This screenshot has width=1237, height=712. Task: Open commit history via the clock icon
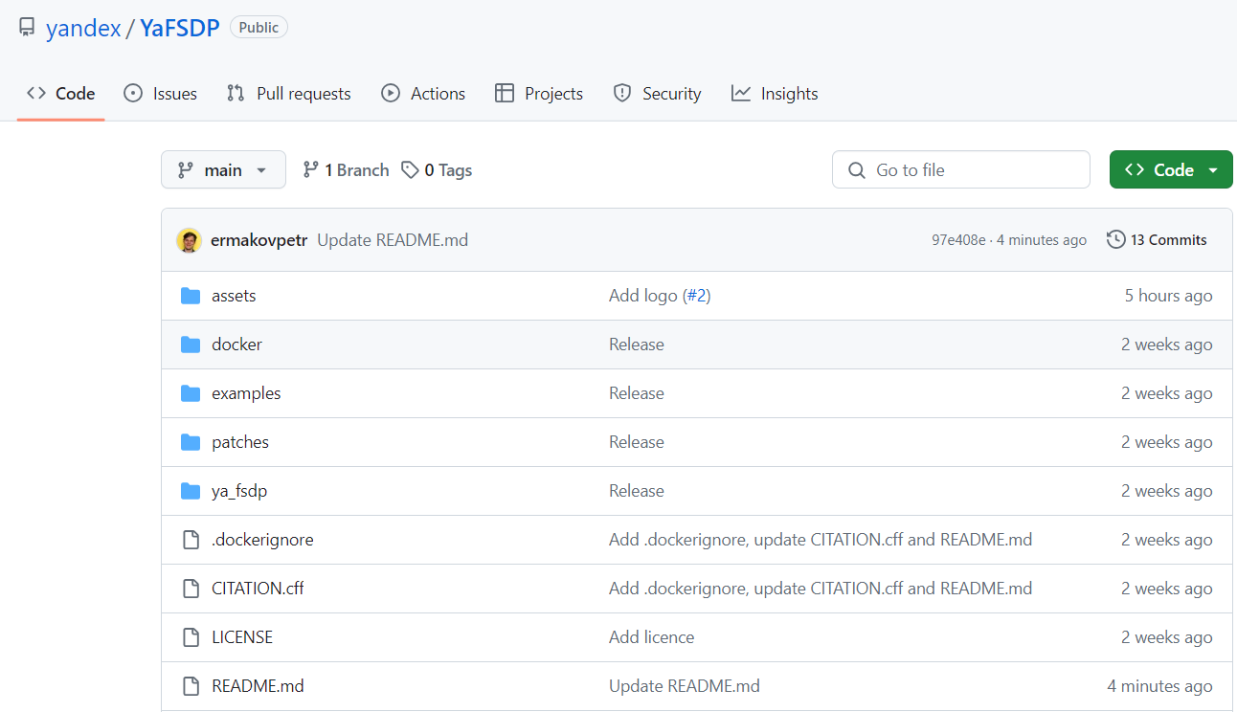tap(1115, 239)
